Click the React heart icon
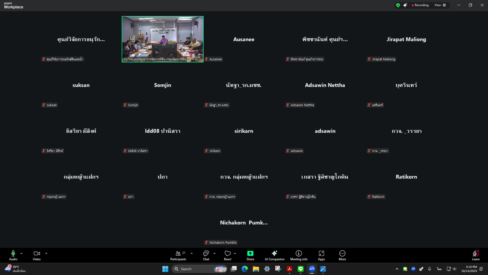 tap(228, 255)
